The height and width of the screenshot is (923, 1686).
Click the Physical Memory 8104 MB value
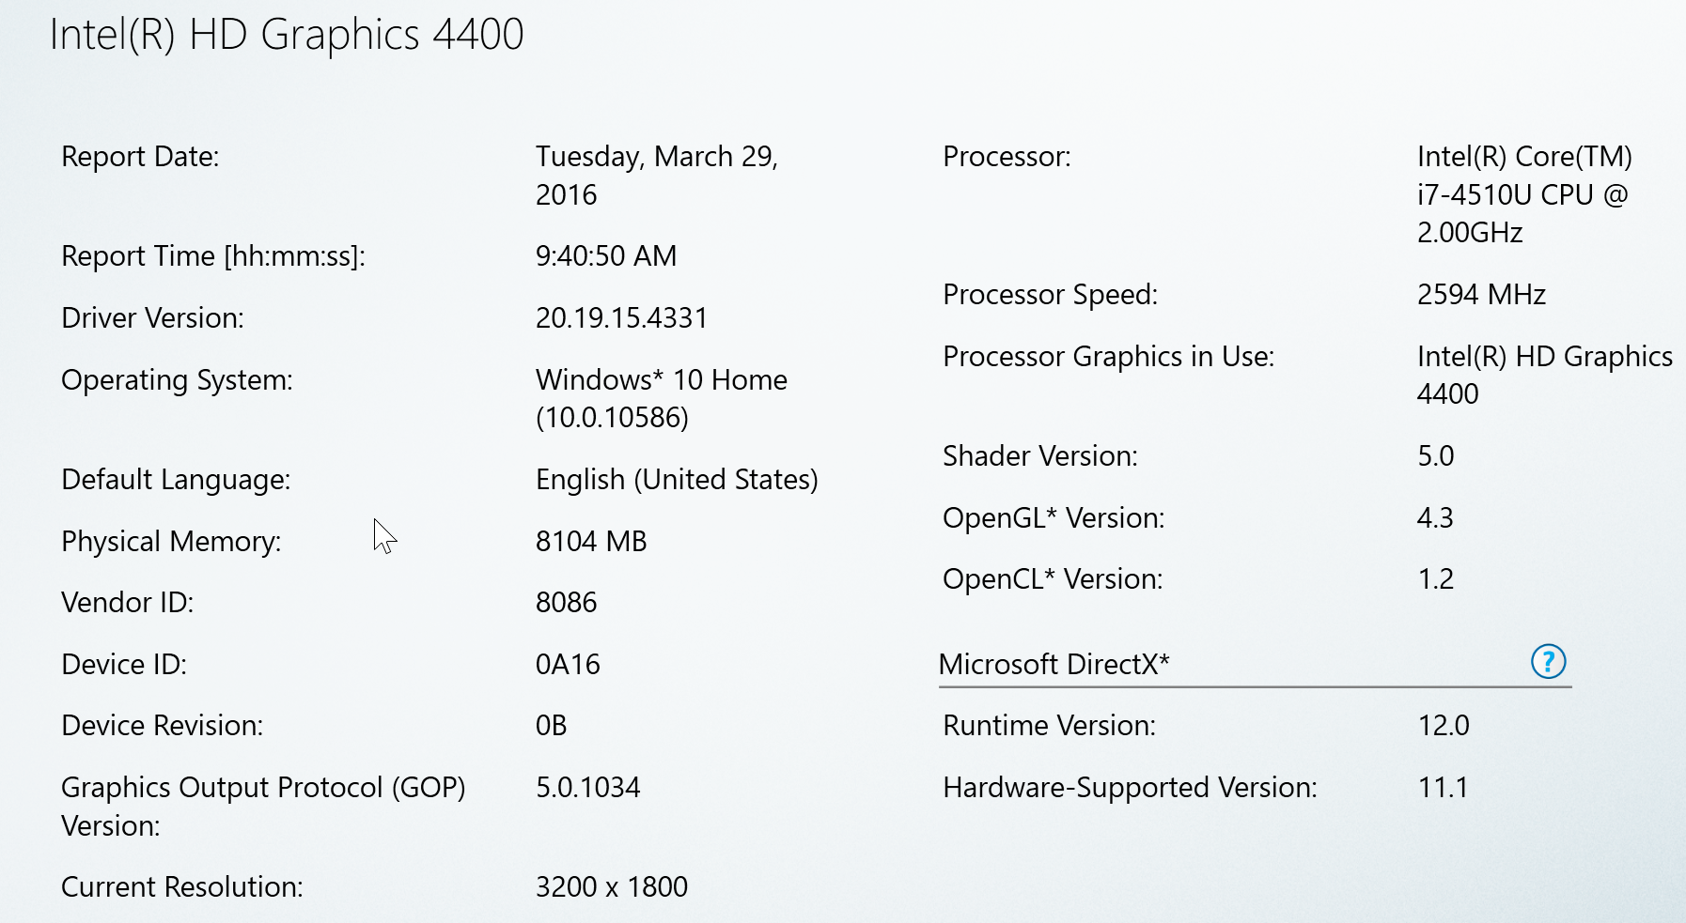[591, 542]
